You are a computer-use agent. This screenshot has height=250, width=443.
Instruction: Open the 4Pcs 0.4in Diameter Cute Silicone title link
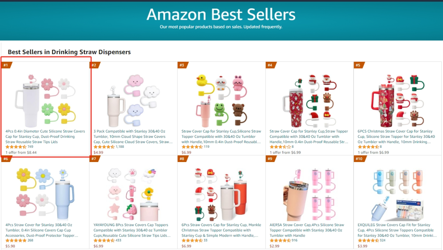pos(45,136)
